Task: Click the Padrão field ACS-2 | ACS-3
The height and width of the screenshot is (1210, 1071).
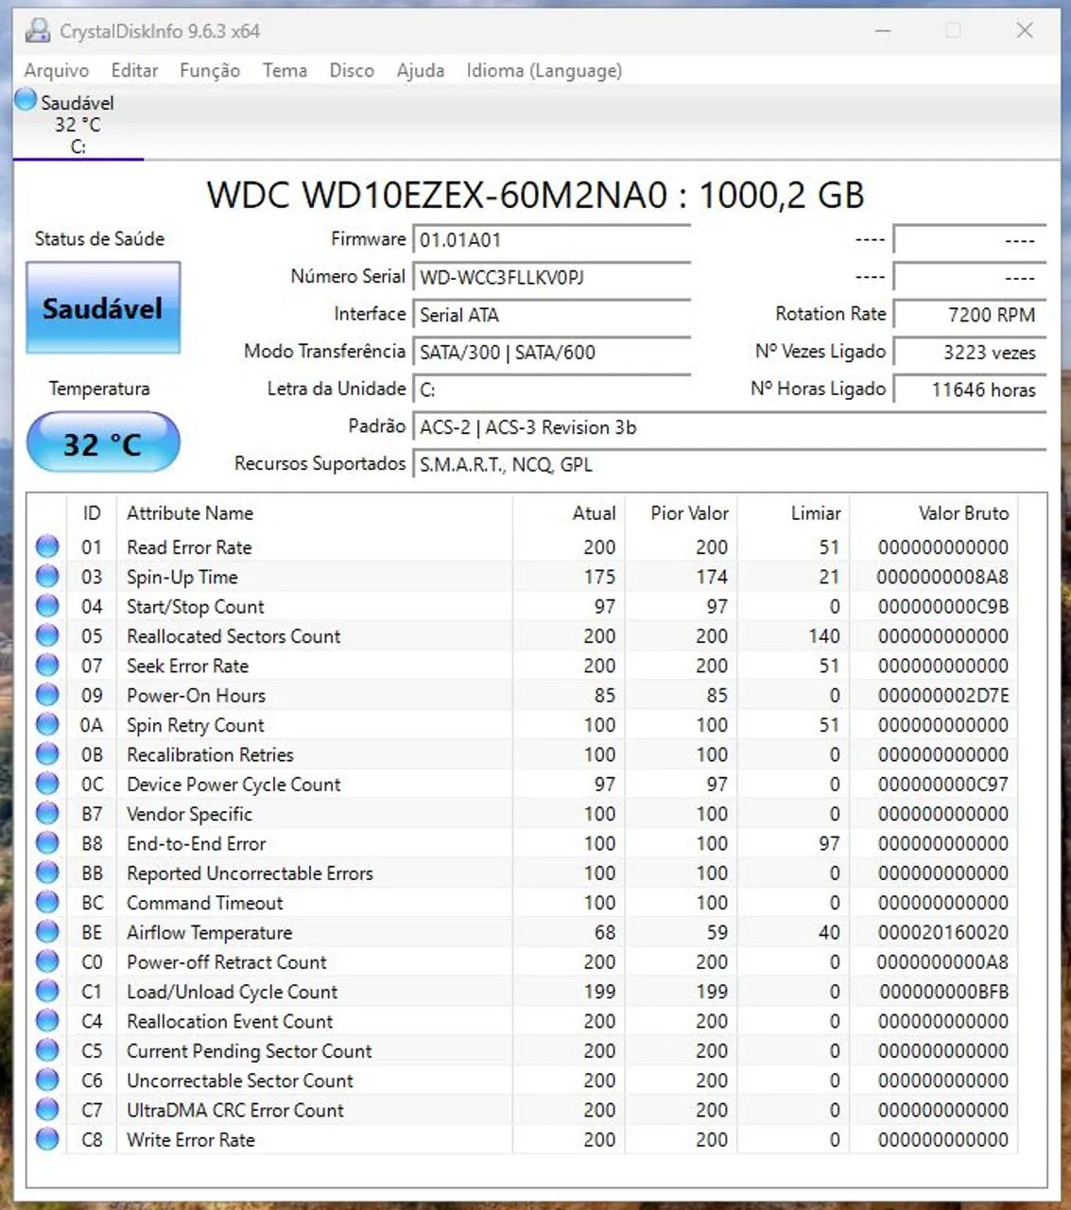Action: pos(730,427)
